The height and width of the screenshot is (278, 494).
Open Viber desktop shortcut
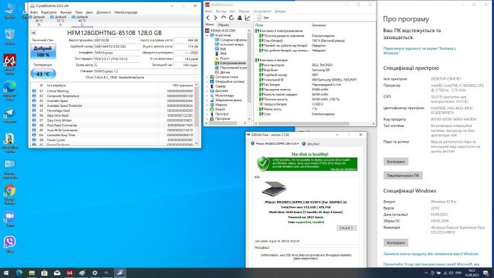click(x=10, y=244)
